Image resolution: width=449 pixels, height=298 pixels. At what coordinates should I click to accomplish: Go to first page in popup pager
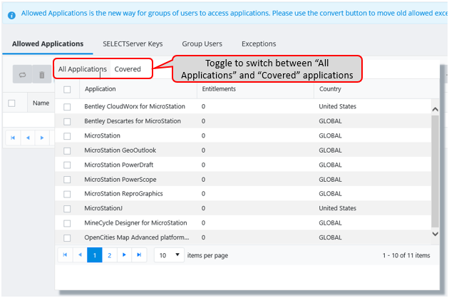65,255
